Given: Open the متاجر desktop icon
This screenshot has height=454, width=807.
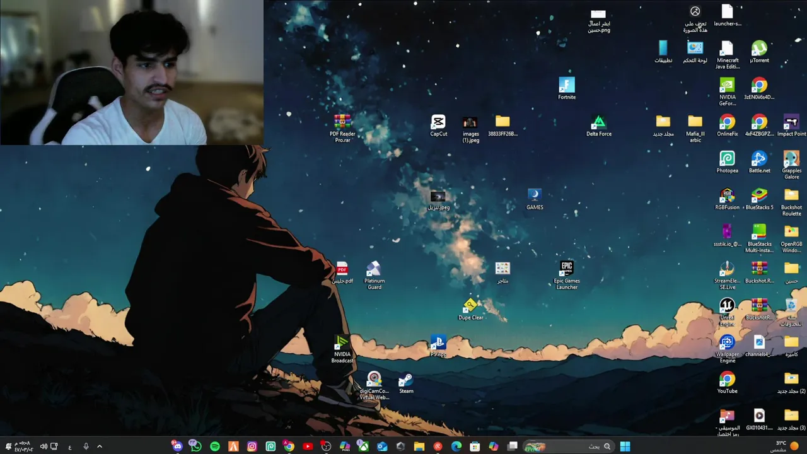Looking at the screenshot, I should [502, 272].
